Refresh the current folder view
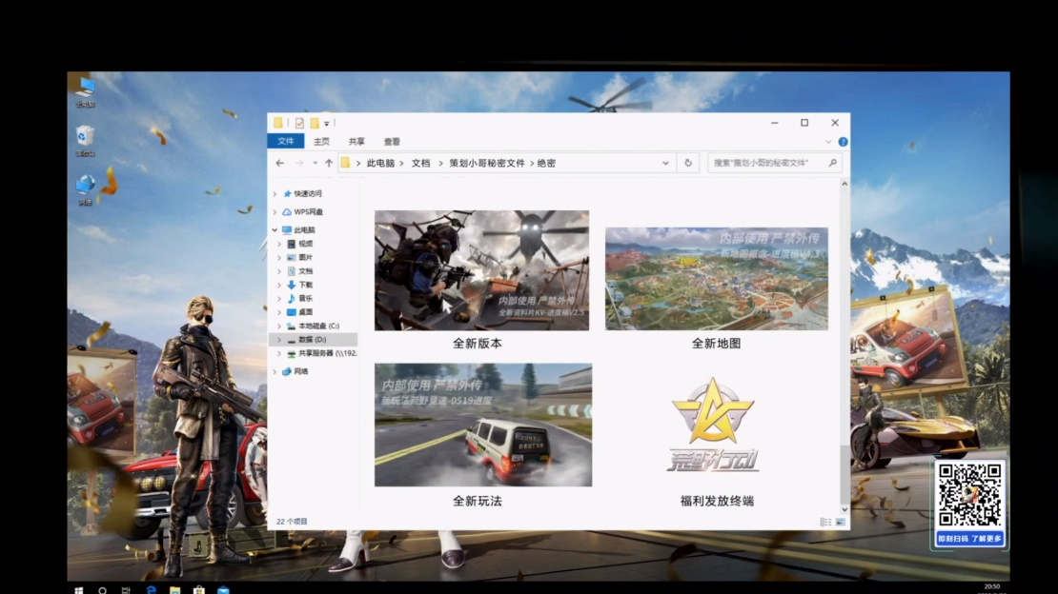 pyautogui.click(x=688, y=163)
